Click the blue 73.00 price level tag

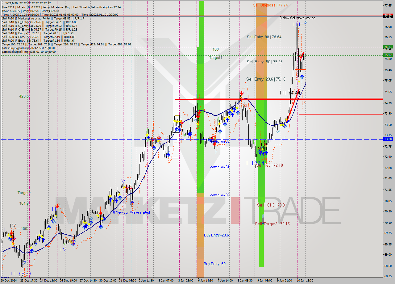388,139
